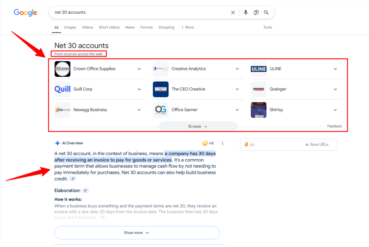
Task: Expand the Creative Analytics entry
Action: tap(237, 69)
